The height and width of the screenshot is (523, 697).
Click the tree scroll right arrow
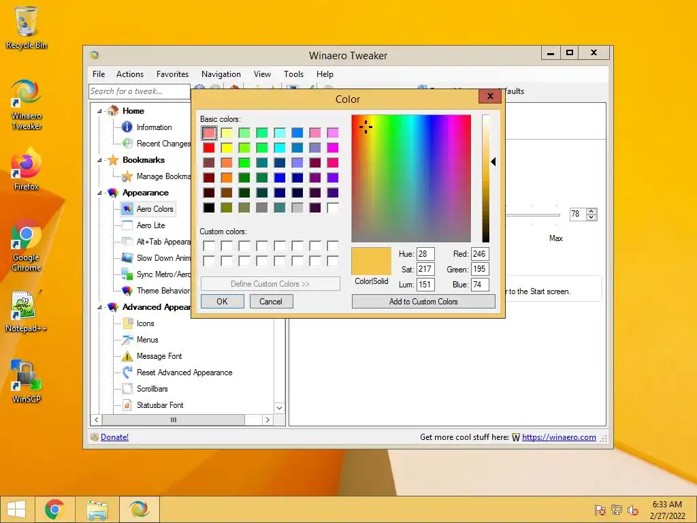pos(267,419)
